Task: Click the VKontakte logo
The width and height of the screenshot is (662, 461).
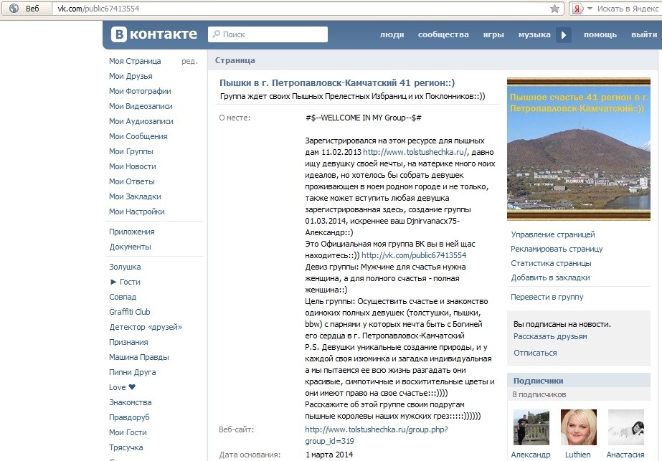Action: (x=154, y=34)
